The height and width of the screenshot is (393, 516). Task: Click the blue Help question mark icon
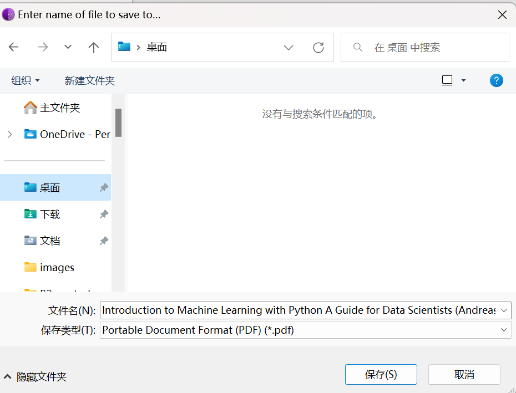(x=496, y=80)
